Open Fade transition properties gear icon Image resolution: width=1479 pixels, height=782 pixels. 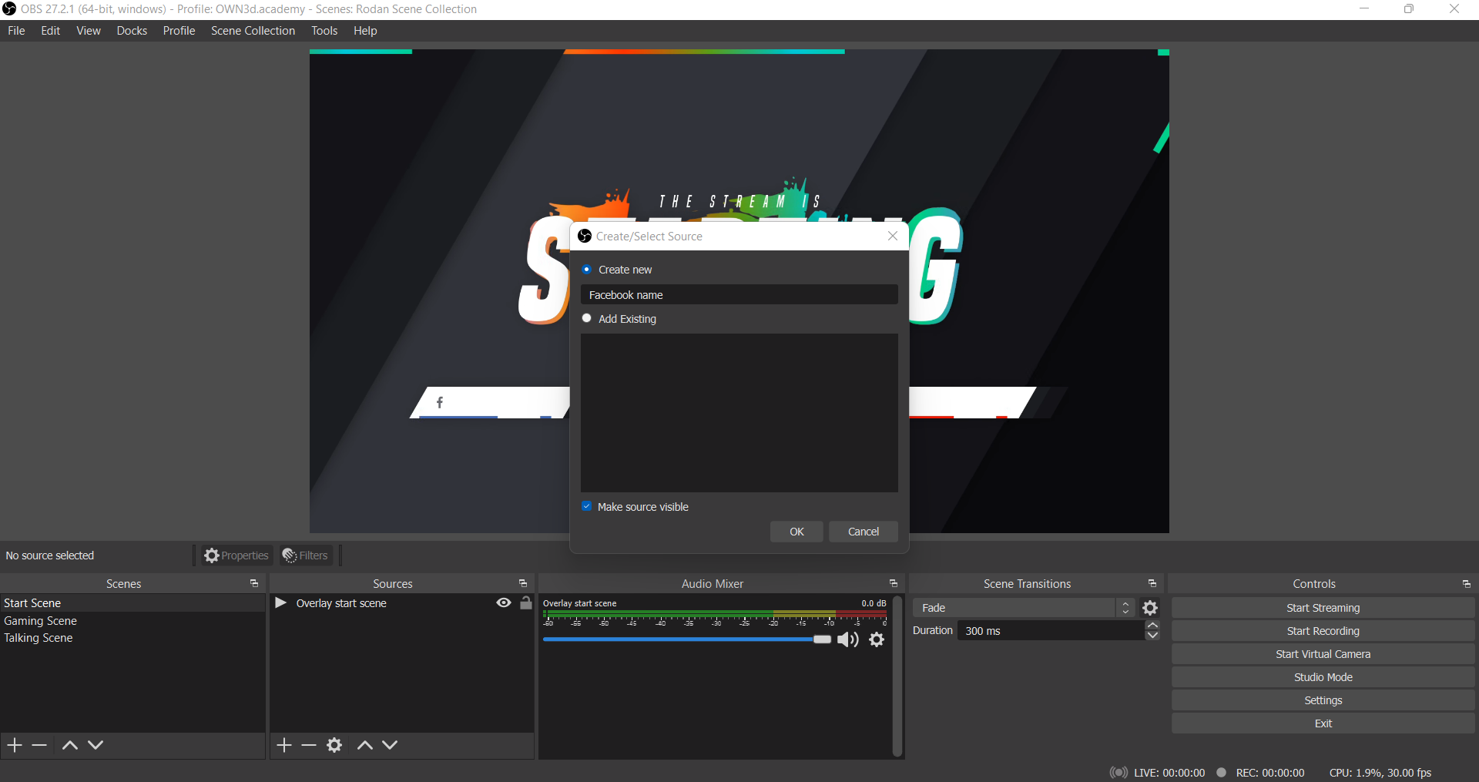click(x=1150, y=608)
